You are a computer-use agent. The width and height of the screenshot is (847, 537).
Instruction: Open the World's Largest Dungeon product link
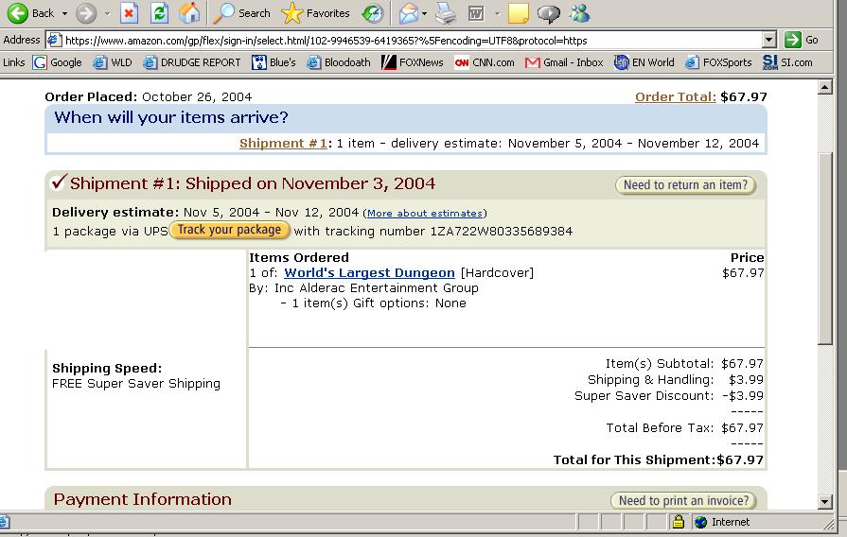click(x=369, y=273)
